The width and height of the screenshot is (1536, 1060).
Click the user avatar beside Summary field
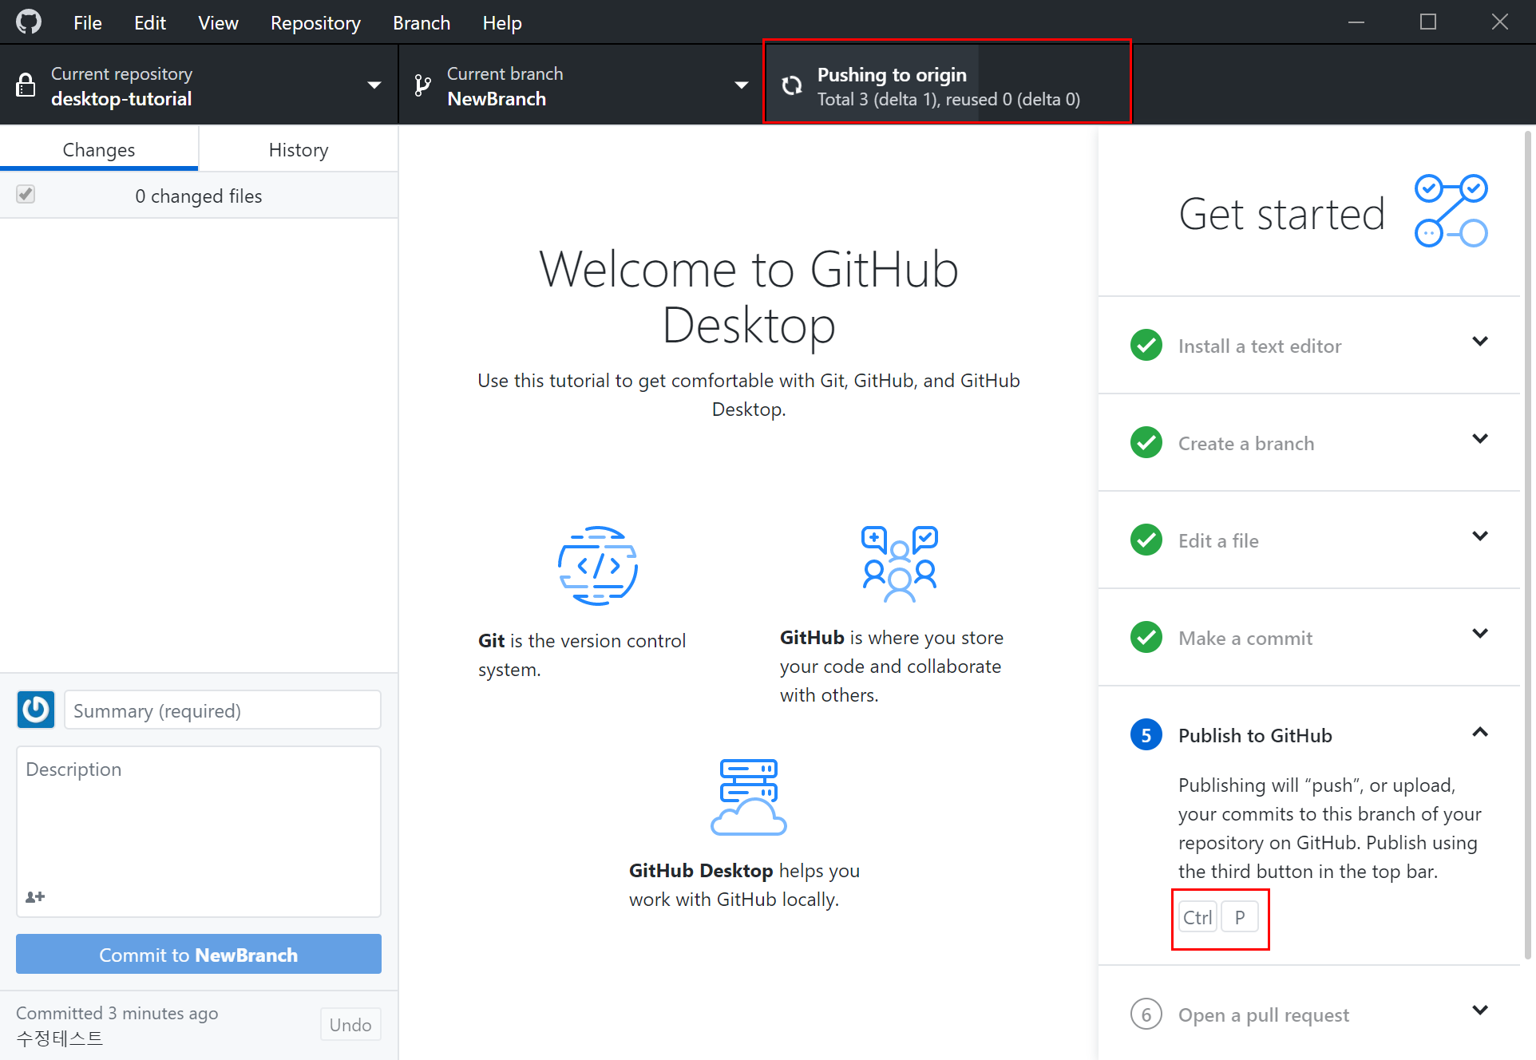click(x=36, y=710)
